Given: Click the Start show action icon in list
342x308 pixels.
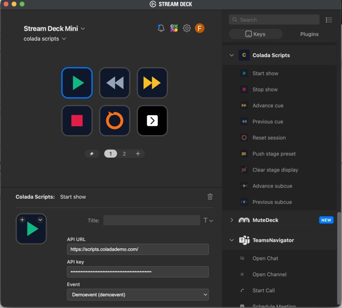Looking at the screenshot, I should coord(244,73).
